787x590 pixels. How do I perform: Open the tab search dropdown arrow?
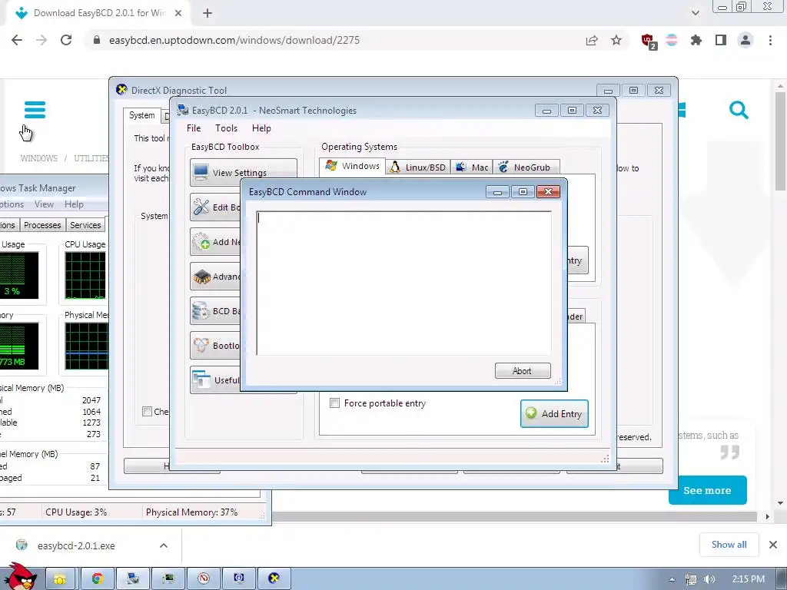[695, 13]
